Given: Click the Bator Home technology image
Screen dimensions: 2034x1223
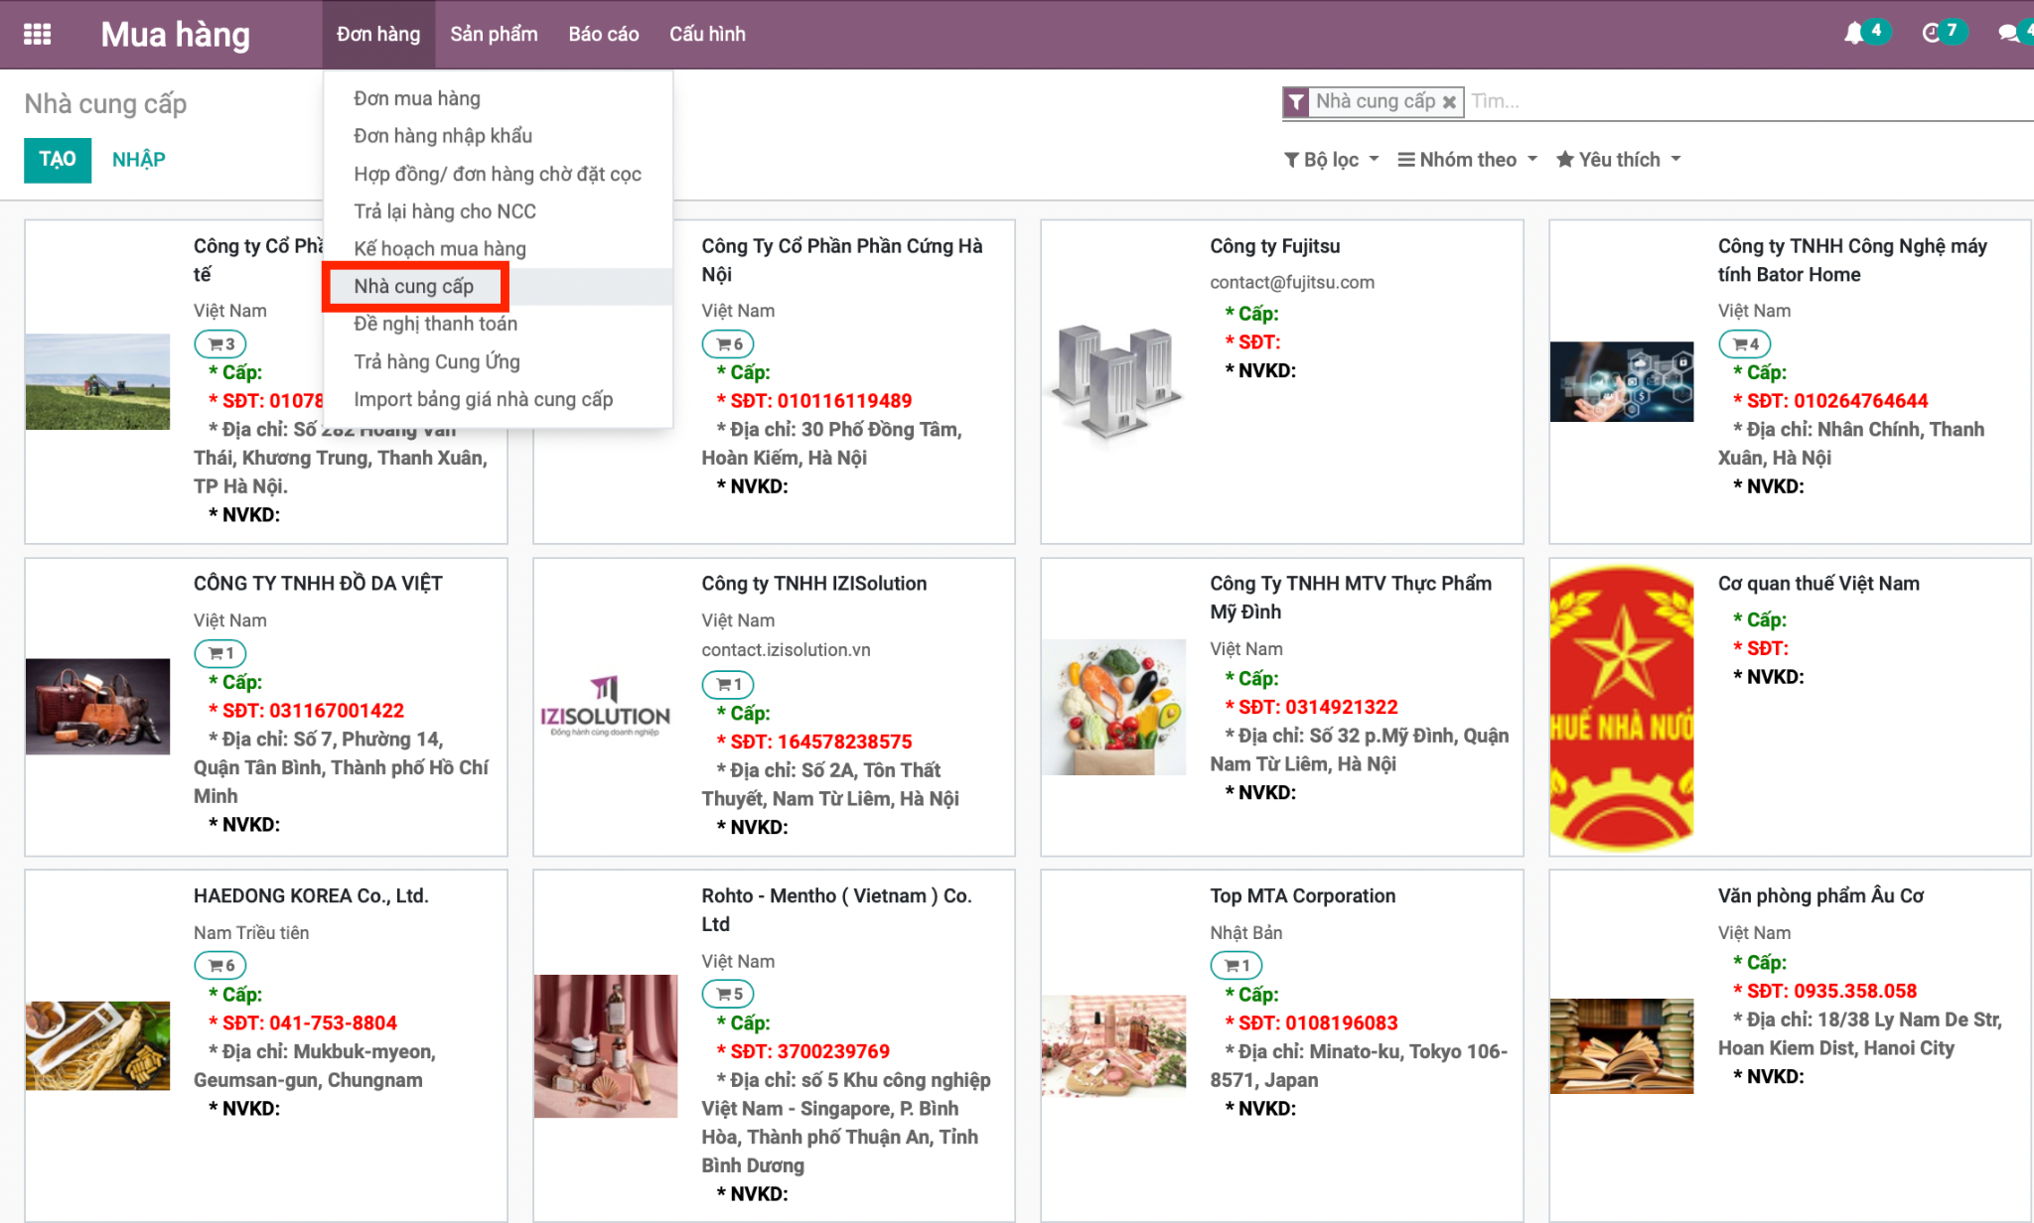Looking at the screenshot, I should pyautogui.click(x=1622, y=381).
